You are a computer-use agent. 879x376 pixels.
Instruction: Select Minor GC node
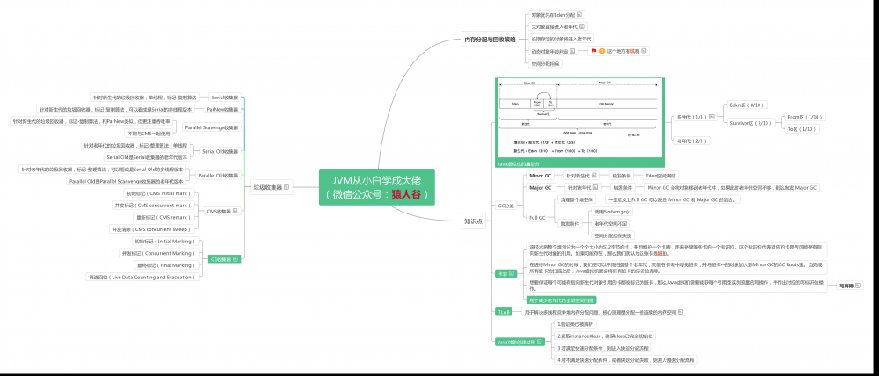pyautogui.click(x=541, y=176)
